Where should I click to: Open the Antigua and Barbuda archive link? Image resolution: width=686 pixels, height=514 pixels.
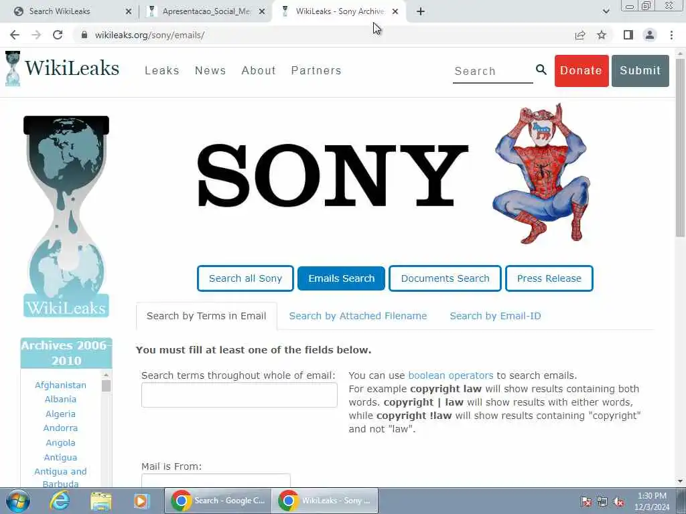tap(60, 477)
